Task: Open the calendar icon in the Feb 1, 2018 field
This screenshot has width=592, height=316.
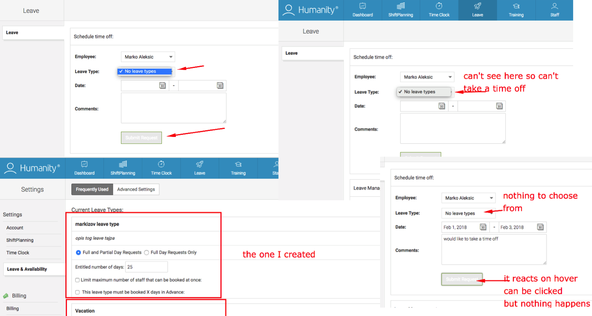Action: coord(483,227)
